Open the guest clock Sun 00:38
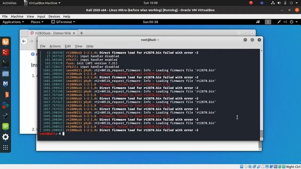Image resolution: width=301 pixels, height=169 pixels. [150, 22]
